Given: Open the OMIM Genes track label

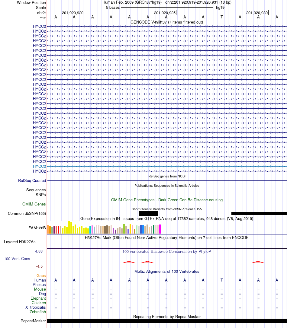Looking at the screenshot, I should point(34,204).
